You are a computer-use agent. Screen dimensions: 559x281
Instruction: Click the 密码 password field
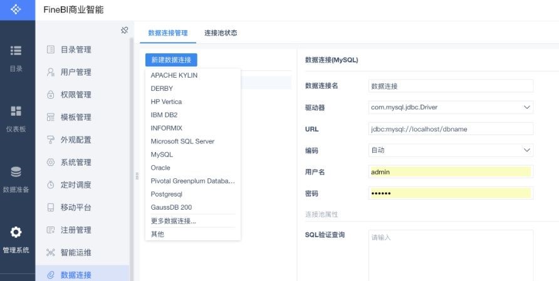(451, 193)
